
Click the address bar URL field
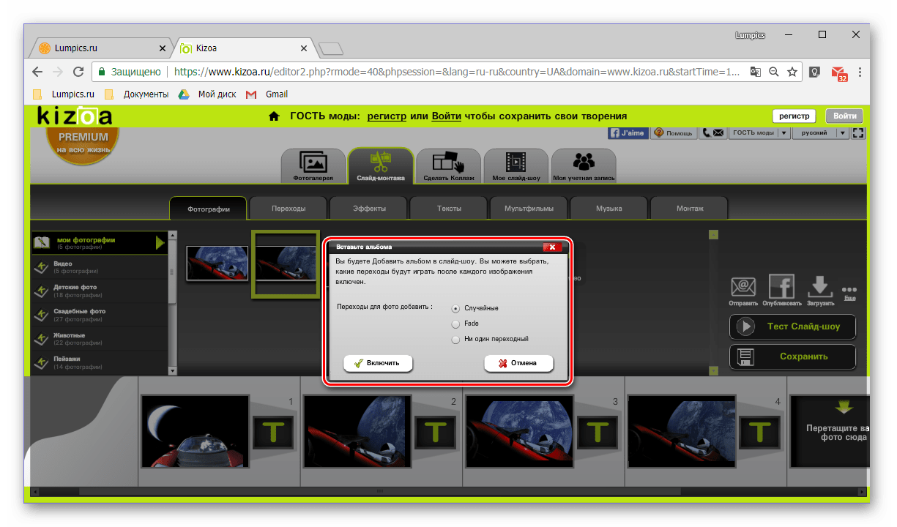458,72
